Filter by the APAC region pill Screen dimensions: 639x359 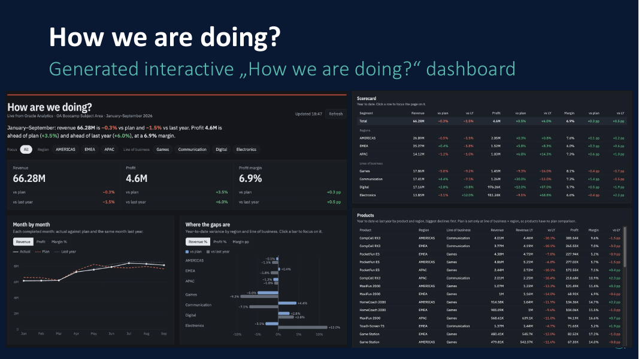(x=109, y=150)
